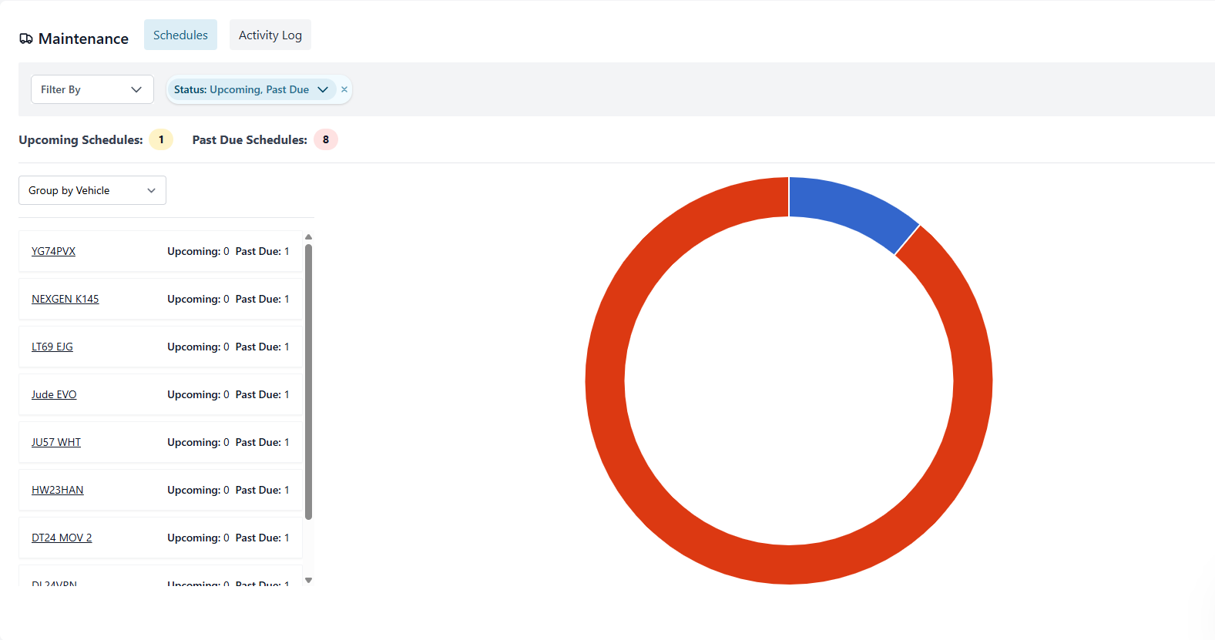
Task: Open the Group by Vehicle dropdown
Action: tap(92, 190)
